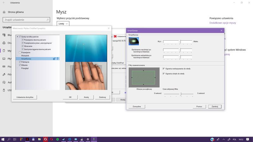This screenshot has width=253, height=142.
Task: Click the green Obszar początkowy zone area
Action: tap(144, 78)
